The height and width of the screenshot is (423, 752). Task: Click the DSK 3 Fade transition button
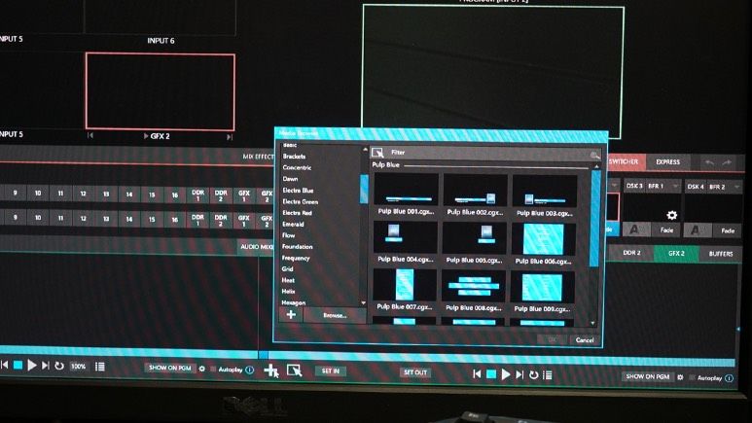coord(666,230)
